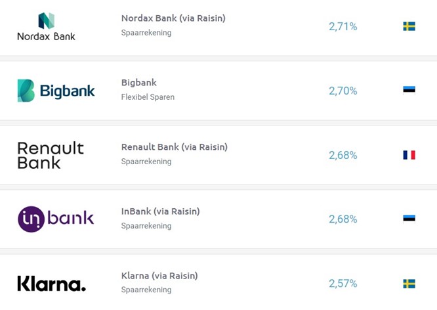The height and width of the screenshot is (310, 437).
Task: Click the 2,71% interest rate
Action: (x=343, y=26)
